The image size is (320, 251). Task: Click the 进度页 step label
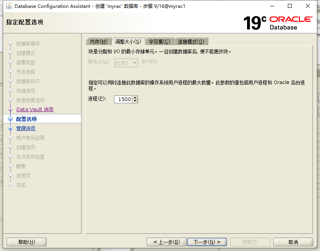pos(23,176)
